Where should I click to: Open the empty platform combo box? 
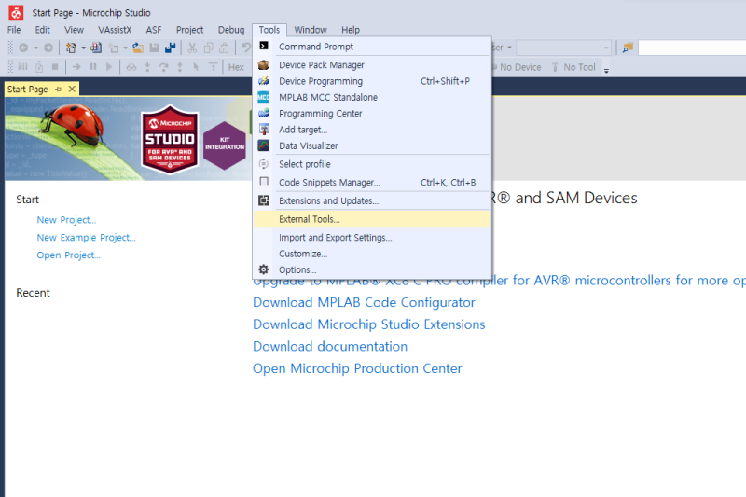point(565,48)
